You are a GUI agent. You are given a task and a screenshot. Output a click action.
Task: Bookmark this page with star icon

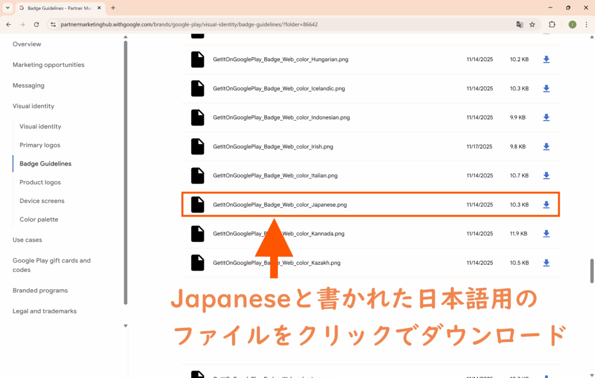532,24
